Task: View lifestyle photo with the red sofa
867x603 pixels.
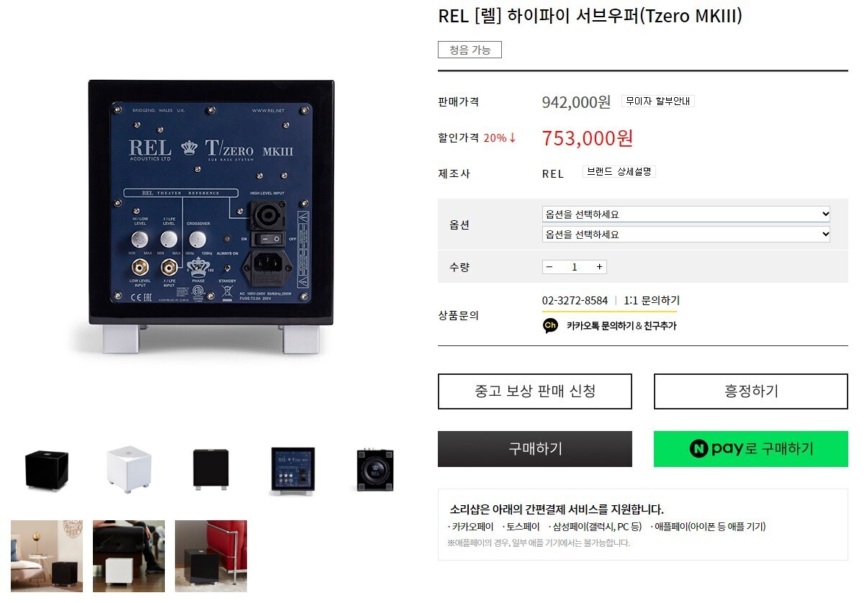Action: pyautogui.click(x=211, y=556)
